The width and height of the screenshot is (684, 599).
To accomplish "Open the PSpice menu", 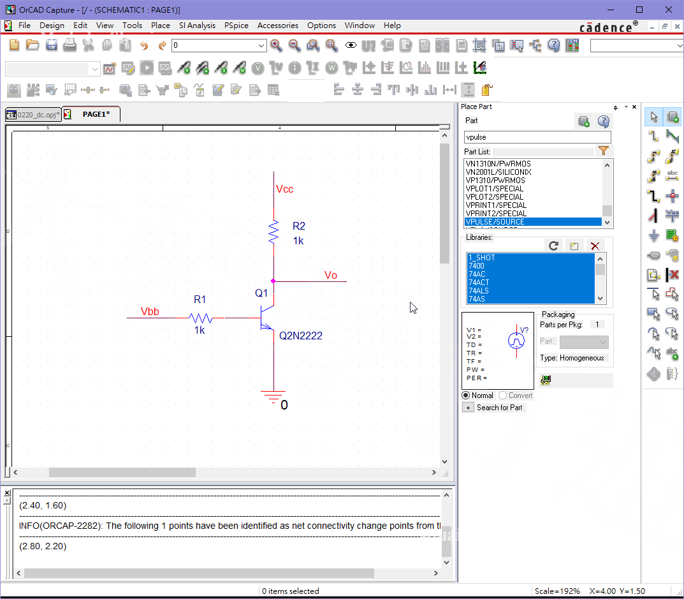I will [236, 26].
